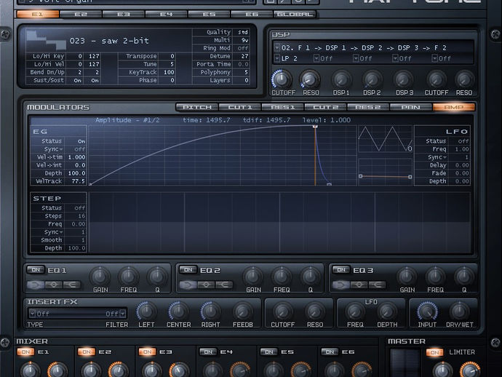Switch to the E3 element tab
Image resolution: width=502 pixels, height=377 pixels.
(124, 14)
